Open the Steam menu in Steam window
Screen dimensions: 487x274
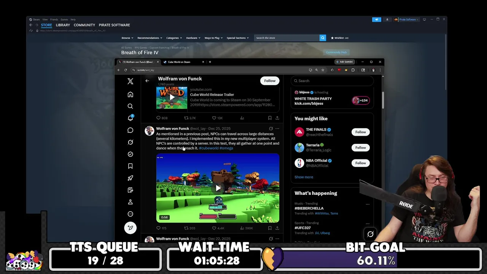click(x=36, y=19)
